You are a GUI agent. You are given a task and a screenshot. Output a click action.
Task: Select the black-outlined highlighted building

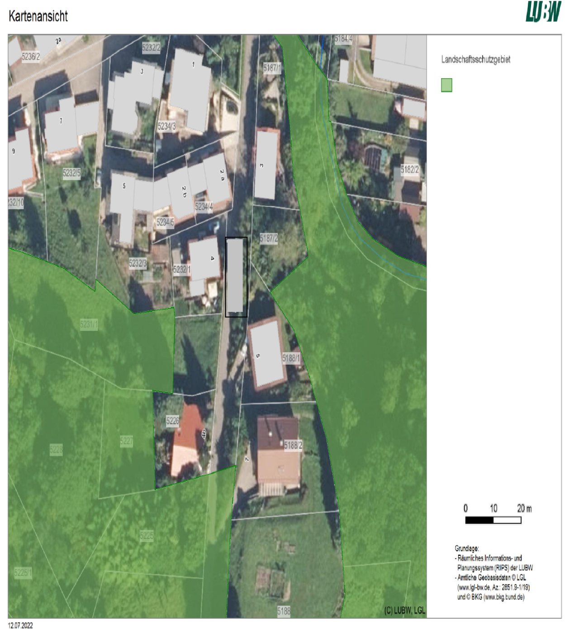(x=236, y=277)
